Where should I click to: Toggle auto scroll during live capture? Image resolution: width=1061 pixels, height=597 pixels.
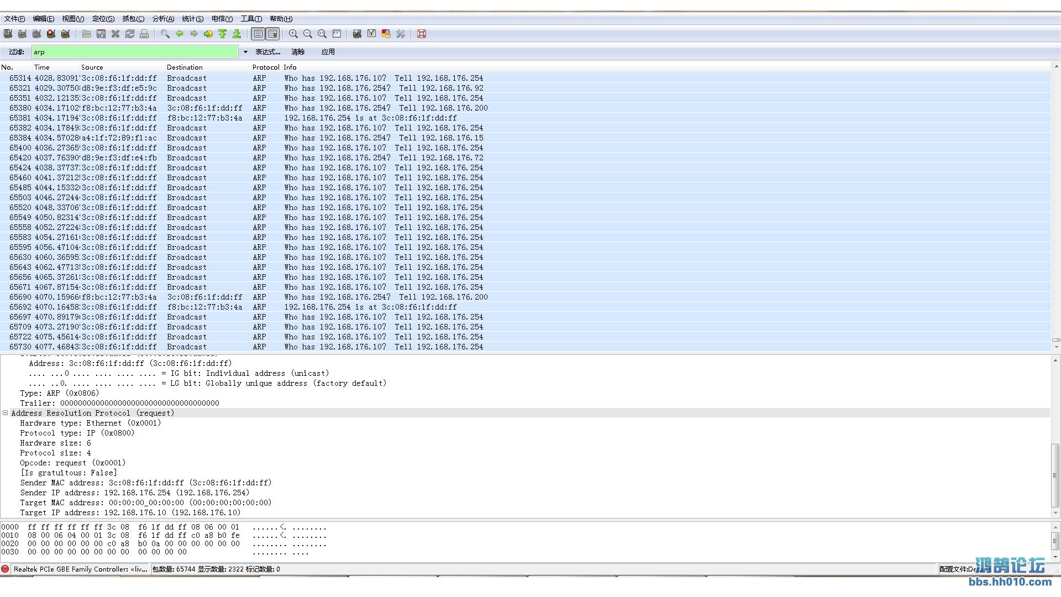[x=272, y=34]
